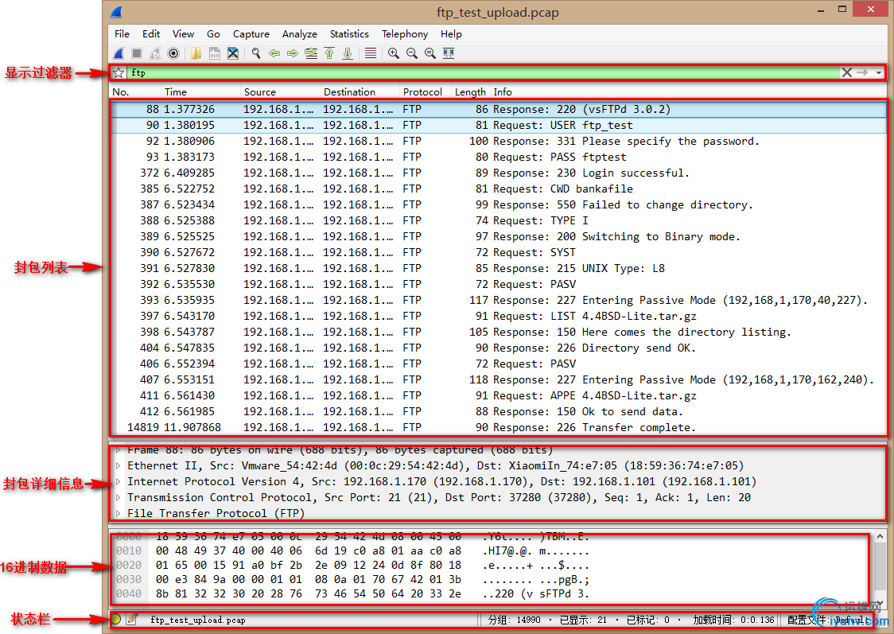The image size is (894, 634).
Task: Select packet 385 Request: CWD bankafile
Action: pos(499,189)
